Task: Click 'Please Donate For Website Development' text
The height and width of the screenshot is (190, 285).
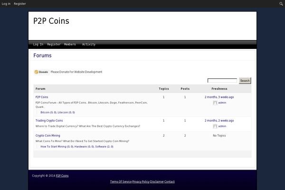Action: tap(76, 72)
